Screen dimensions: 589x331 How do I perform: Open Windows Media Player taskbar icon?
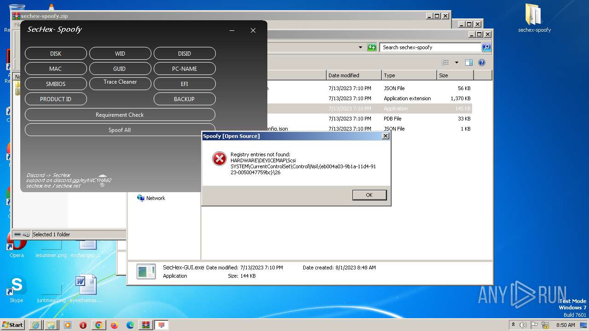(67, 325)
